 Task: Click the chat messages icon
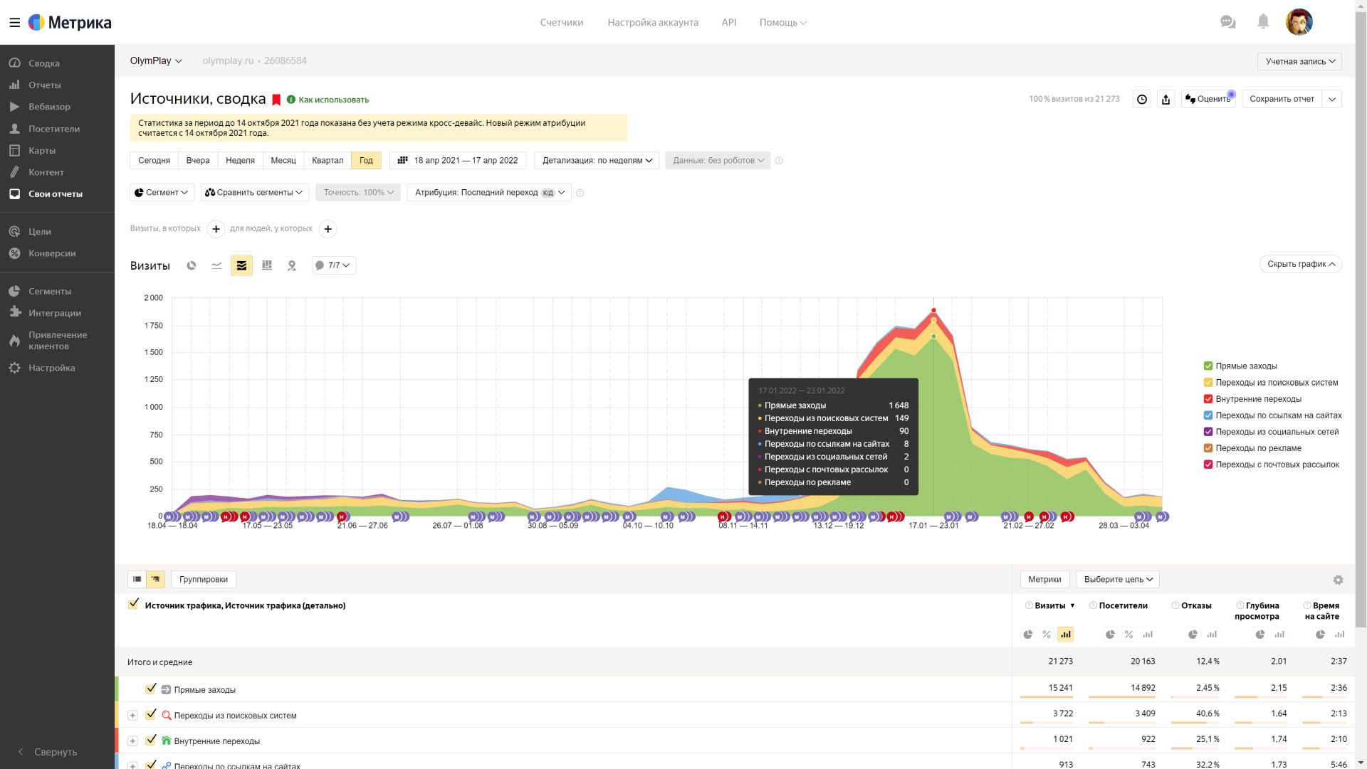pyautogui.click(x=1227, y=22)
